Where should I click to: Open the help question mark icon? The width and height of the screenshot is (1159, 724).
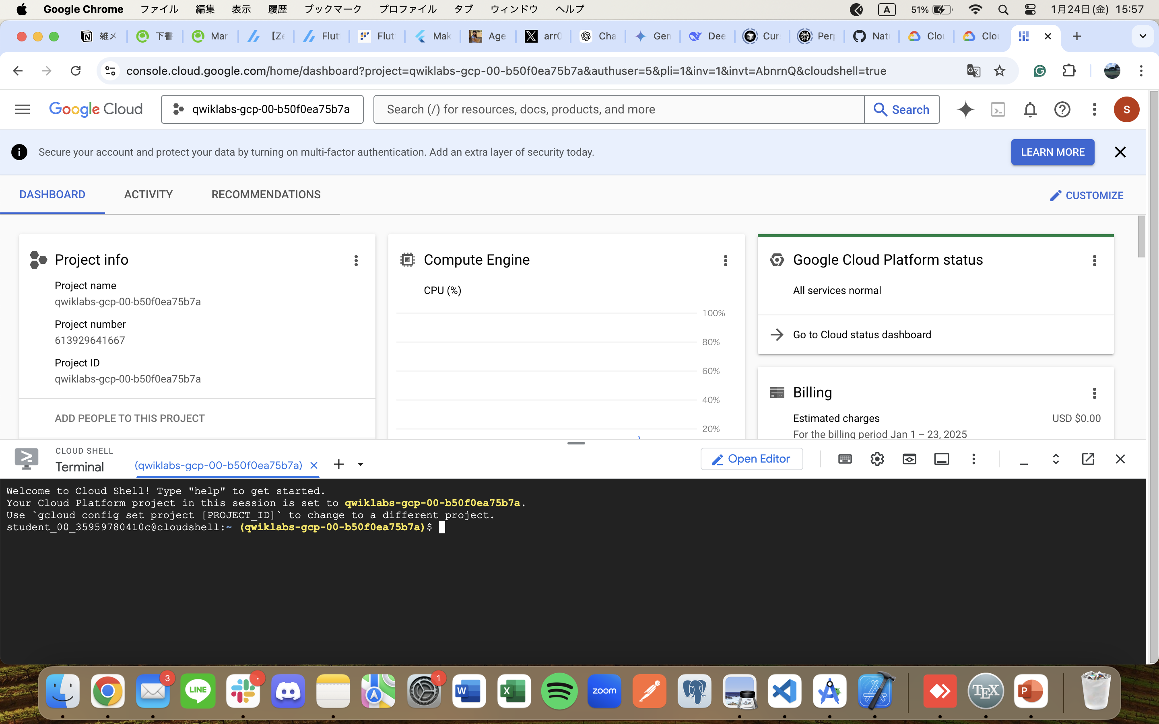coord(1062,109)
